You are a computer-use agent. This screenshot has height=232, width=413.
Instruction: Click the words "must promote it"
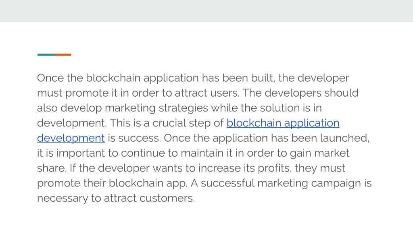77,93
